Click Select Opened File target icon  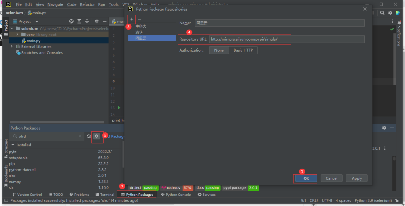[71, 22]
